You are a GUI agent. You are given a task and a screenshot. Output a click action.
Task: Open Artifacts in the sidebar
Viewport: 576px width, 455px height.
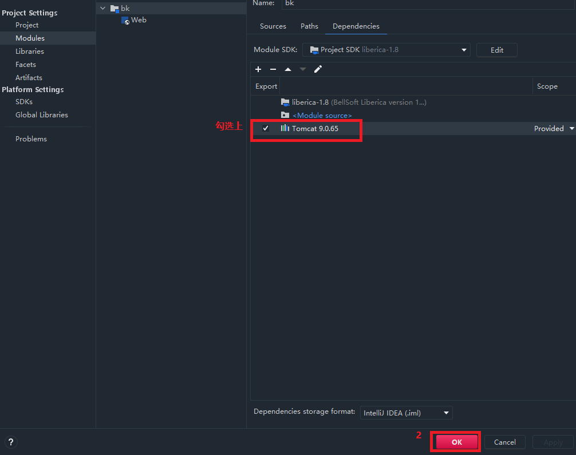pos(29,78)
